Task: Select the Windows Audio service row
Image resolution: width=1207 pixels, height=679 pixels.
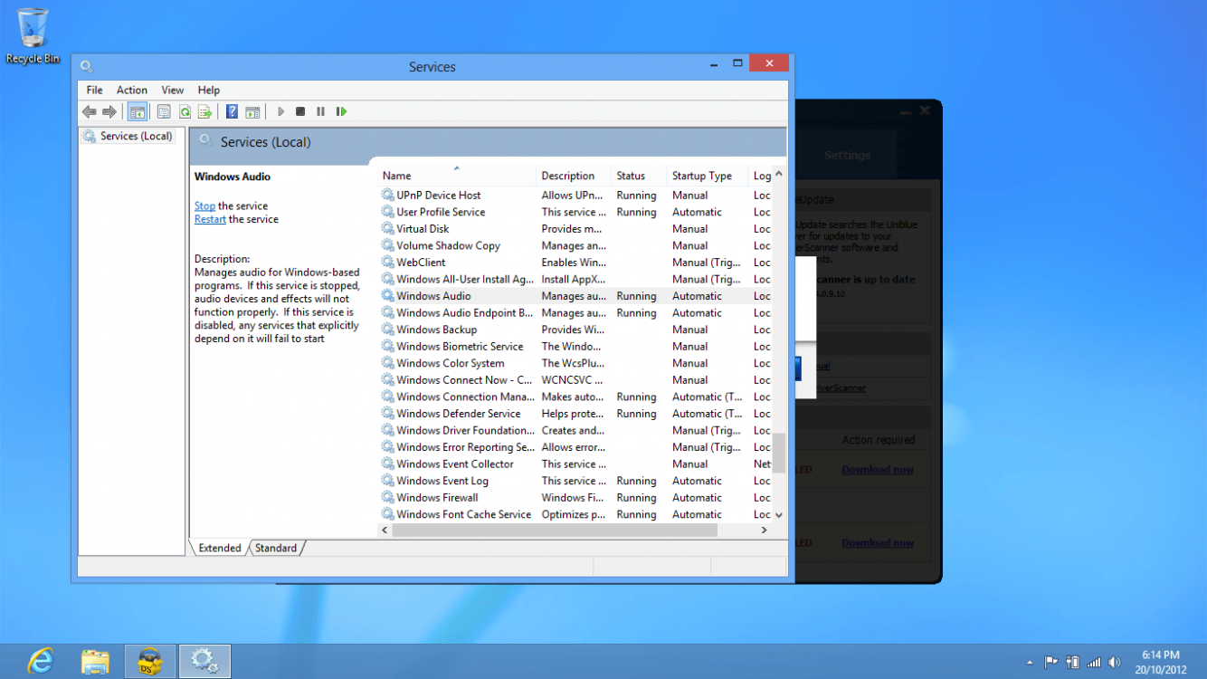Action: 575,296
